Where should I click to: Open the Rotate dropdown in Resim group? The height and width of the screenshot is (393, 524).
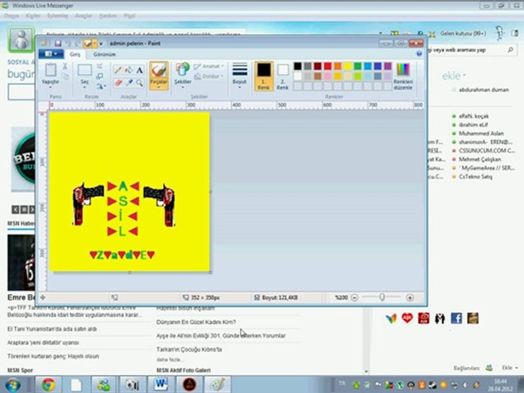pyautogui.click(x=102, y=86)
